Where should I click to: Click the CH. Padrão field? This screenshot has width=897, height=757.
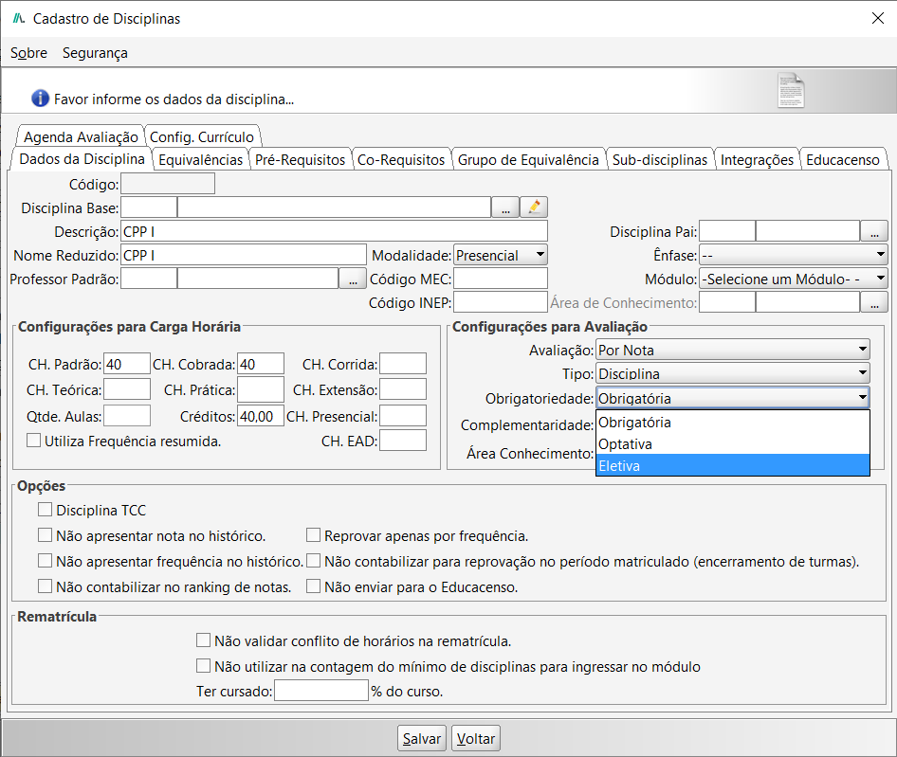127,364
